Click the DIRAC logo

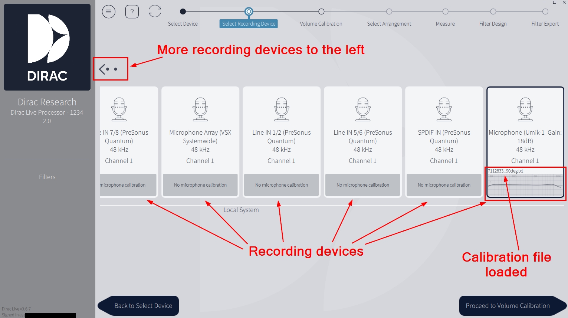pos(47,47)
